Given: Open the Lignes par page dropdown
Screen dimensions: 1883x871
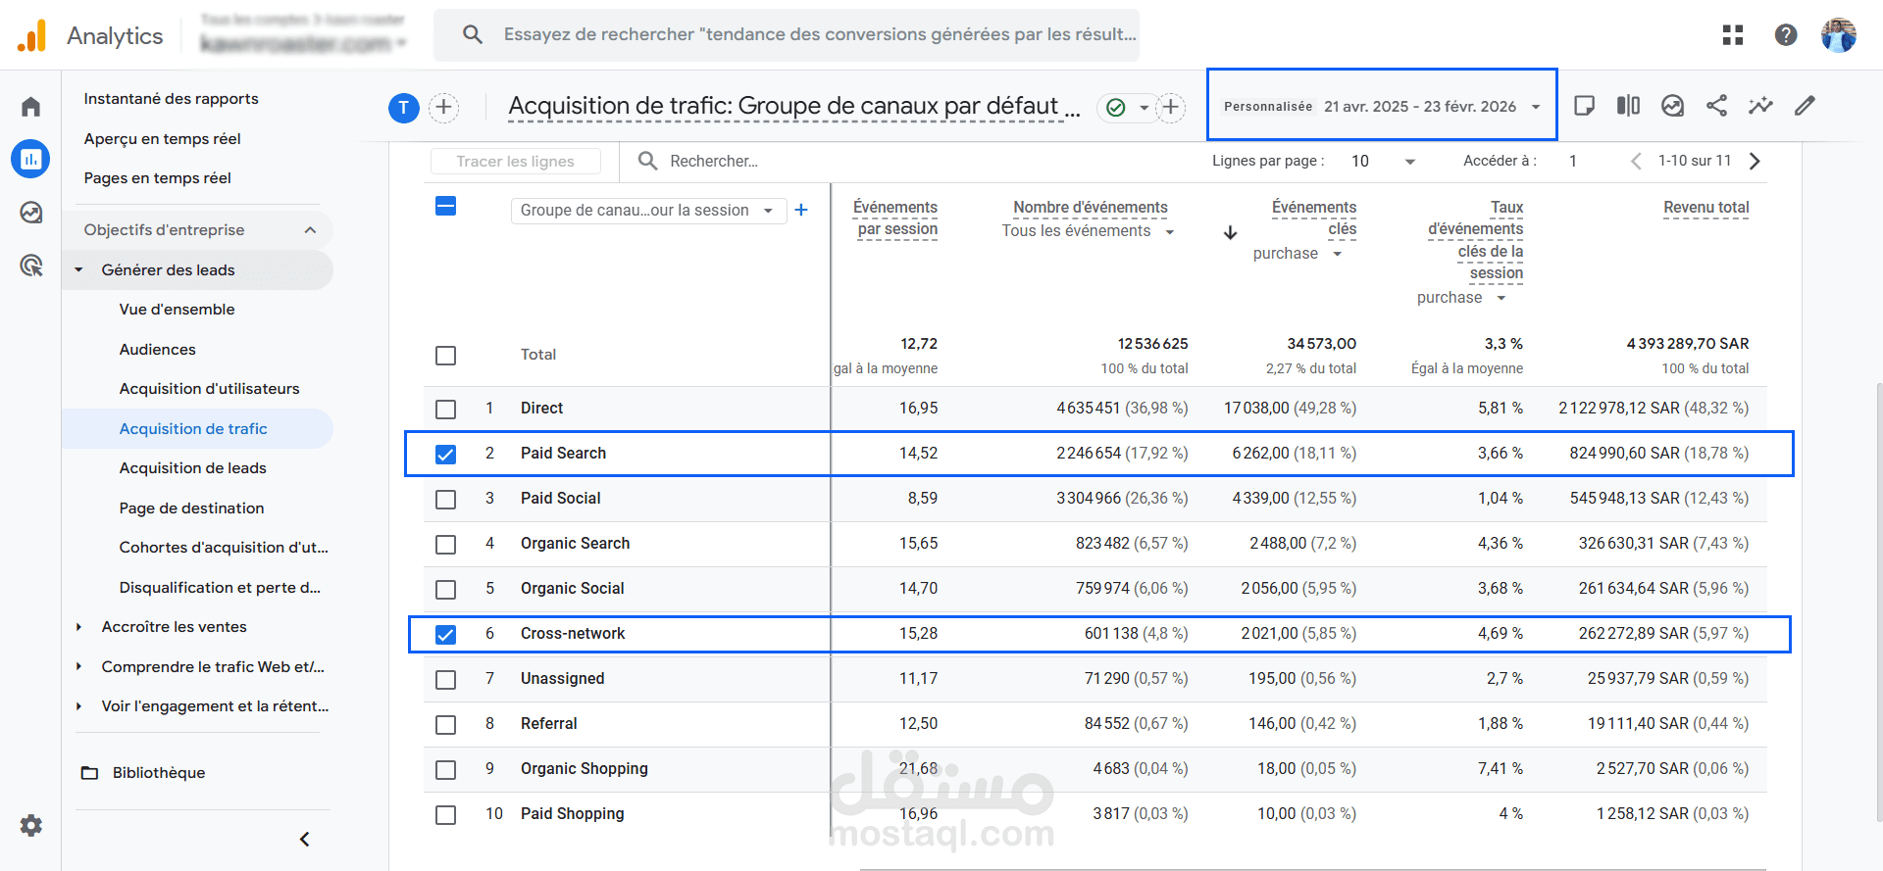Looking at the screenshot, I should pyautogui.click(x=1383, y=161).
